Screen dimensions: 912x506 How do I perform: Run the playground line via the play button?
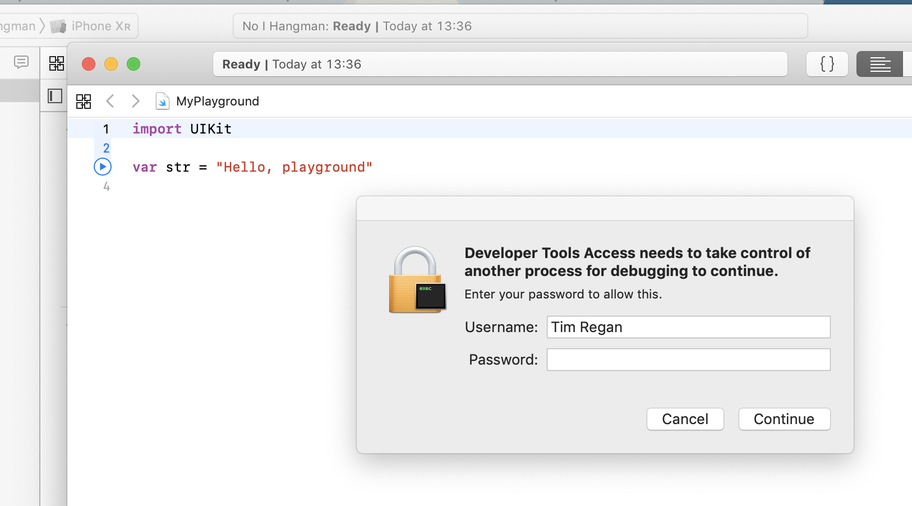(x=102, y=167)
